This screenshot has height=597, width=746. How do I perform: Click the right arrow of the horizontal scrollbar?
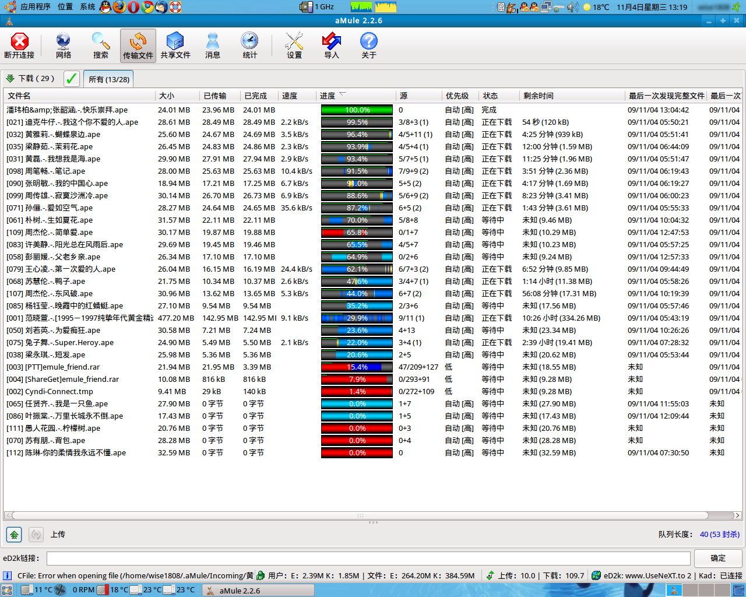737,515
